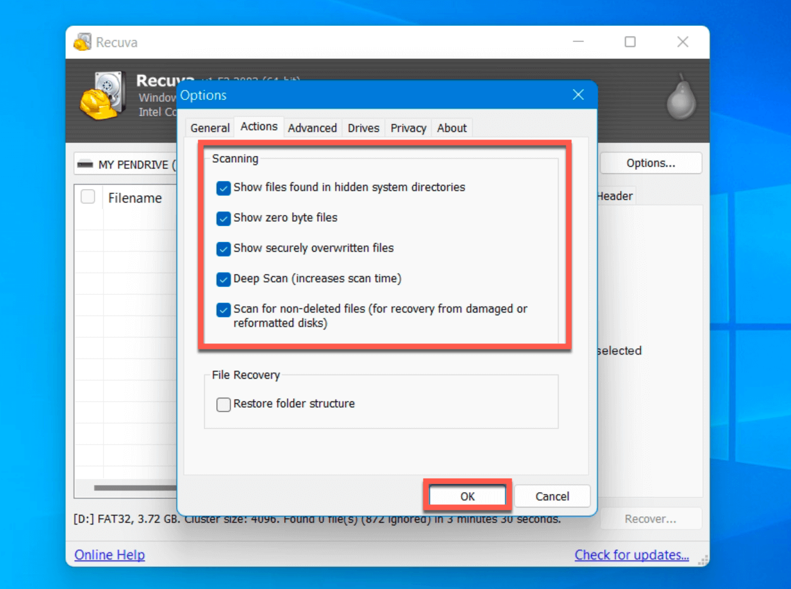Image resolution: width=791 pixels, height=589 pixels.
Task: Click the MY PENDRIVE drive icon
Action: click(x=85, y=164)
